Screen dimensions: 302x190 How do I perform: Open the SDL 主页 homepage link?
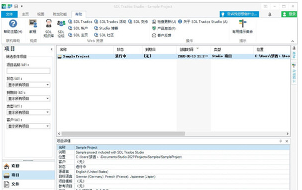pos(78,35)
